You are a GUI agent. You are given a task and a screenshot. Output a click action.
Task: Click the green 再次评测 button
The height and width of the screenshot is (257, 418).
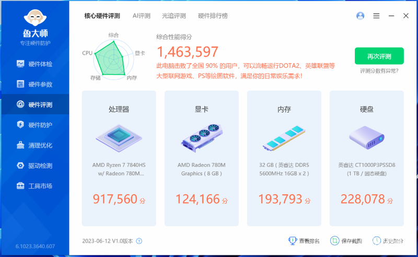pos(379,56)
